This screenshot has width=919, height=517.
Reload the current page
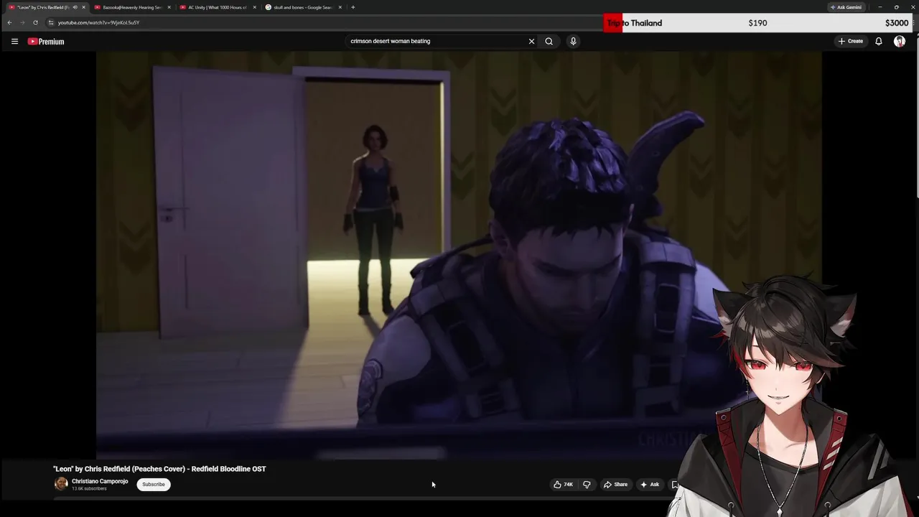[35, 22]
